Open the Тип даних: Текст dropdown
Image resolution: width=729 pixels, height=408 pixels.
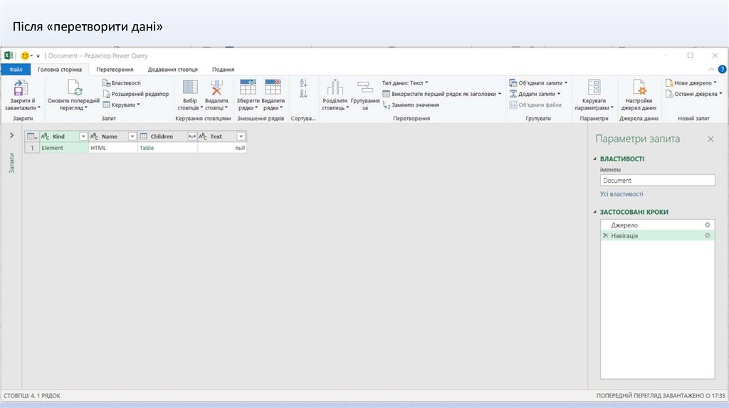click(x=405, y=82)
